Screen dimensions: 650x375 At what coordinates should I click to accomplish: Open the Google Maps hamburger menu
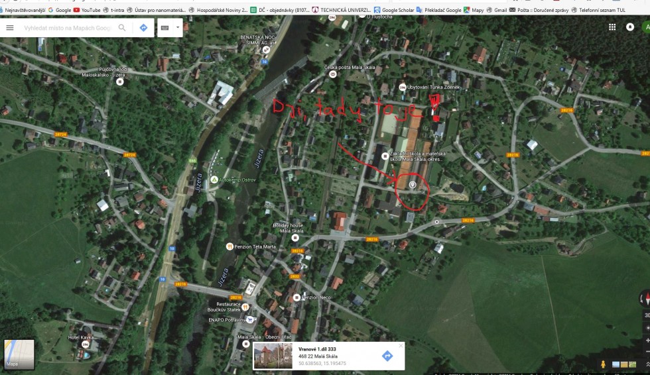pos(10,28)
